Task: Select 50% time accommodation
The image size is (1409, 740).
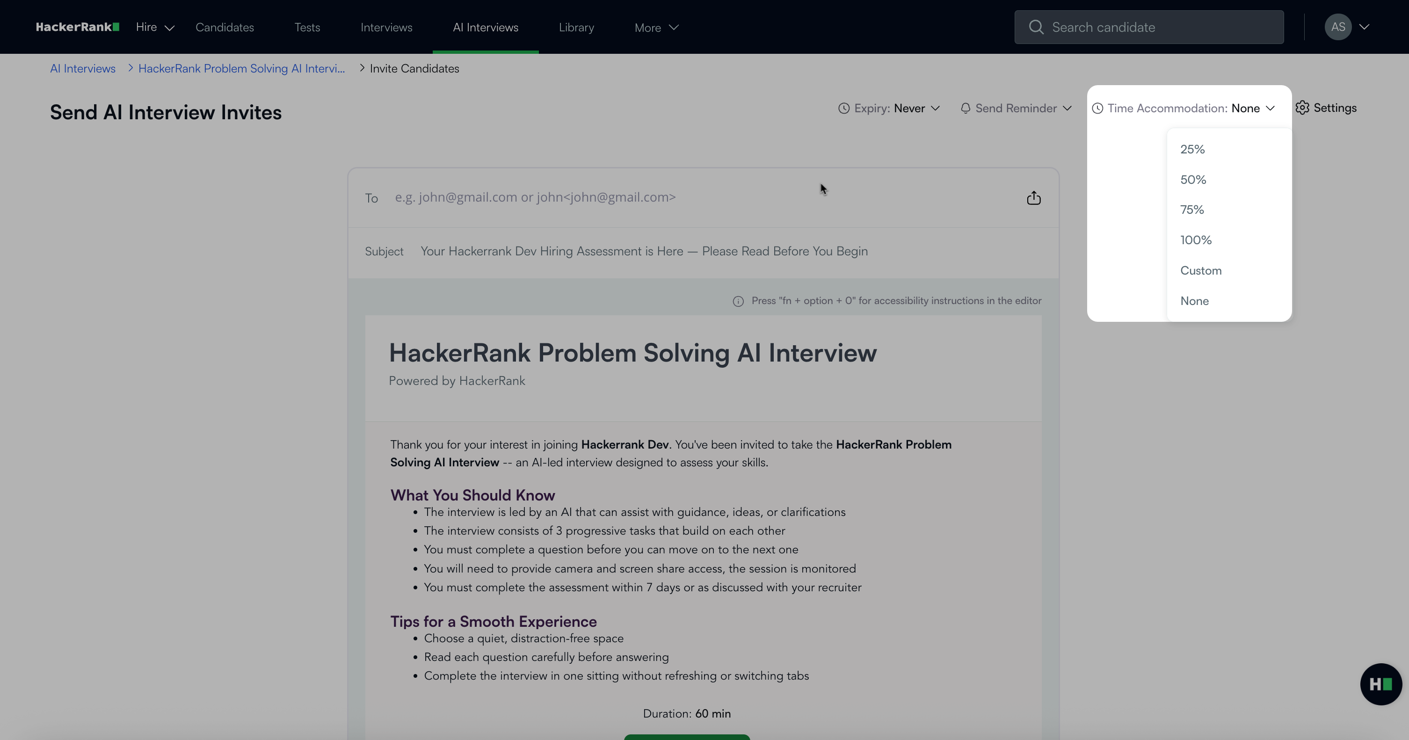Action: (1229, 180)
